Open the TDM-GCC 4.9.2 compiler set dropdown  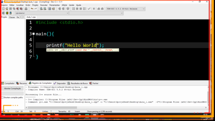tap(125, 9)
